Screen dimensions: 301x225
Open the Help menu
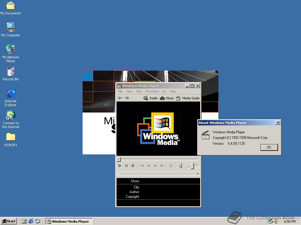point(173,91)
